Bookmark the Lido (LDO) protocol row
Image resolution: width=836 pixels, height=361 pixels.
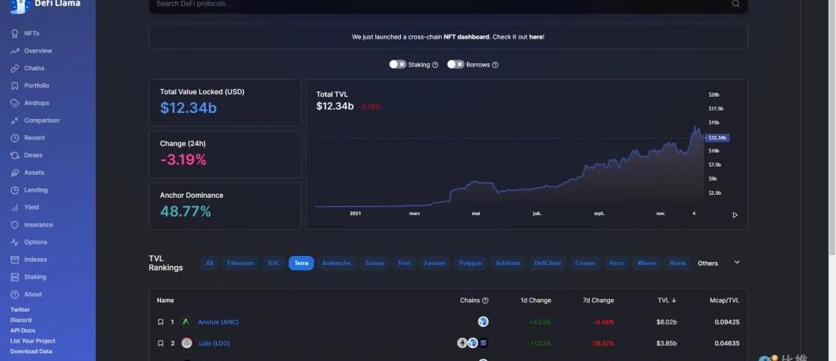pyautogui.click(x=160, y=343)
